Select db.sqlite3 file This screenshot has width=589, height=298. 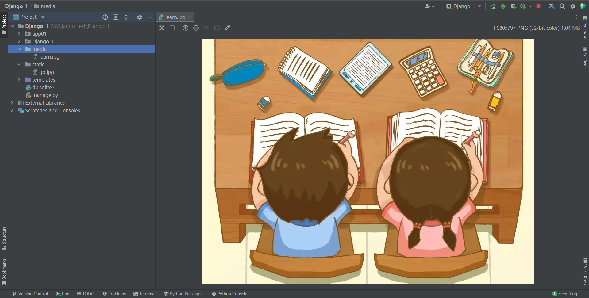(40, 87)
